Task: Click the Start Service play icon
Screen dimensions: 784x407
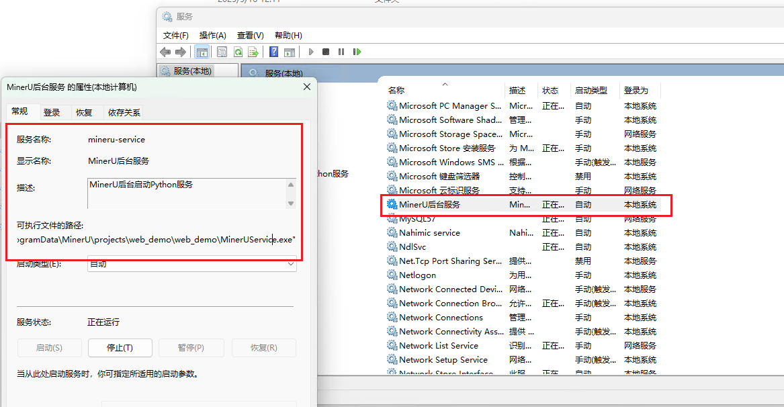Action: 310,52
